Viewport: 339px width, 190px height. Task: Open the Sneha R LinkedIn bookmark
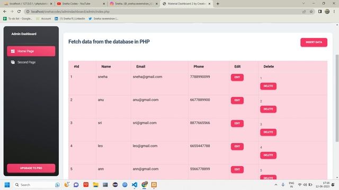coord(70,19)
